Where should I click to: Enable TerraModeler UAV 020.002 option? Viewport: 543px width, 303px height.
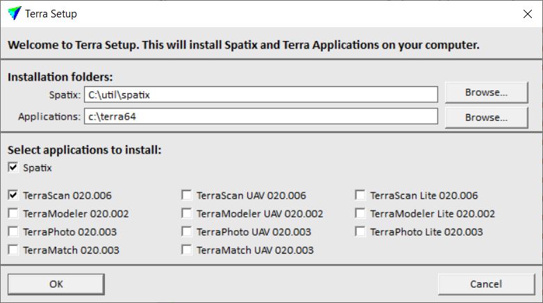point(187,213)
